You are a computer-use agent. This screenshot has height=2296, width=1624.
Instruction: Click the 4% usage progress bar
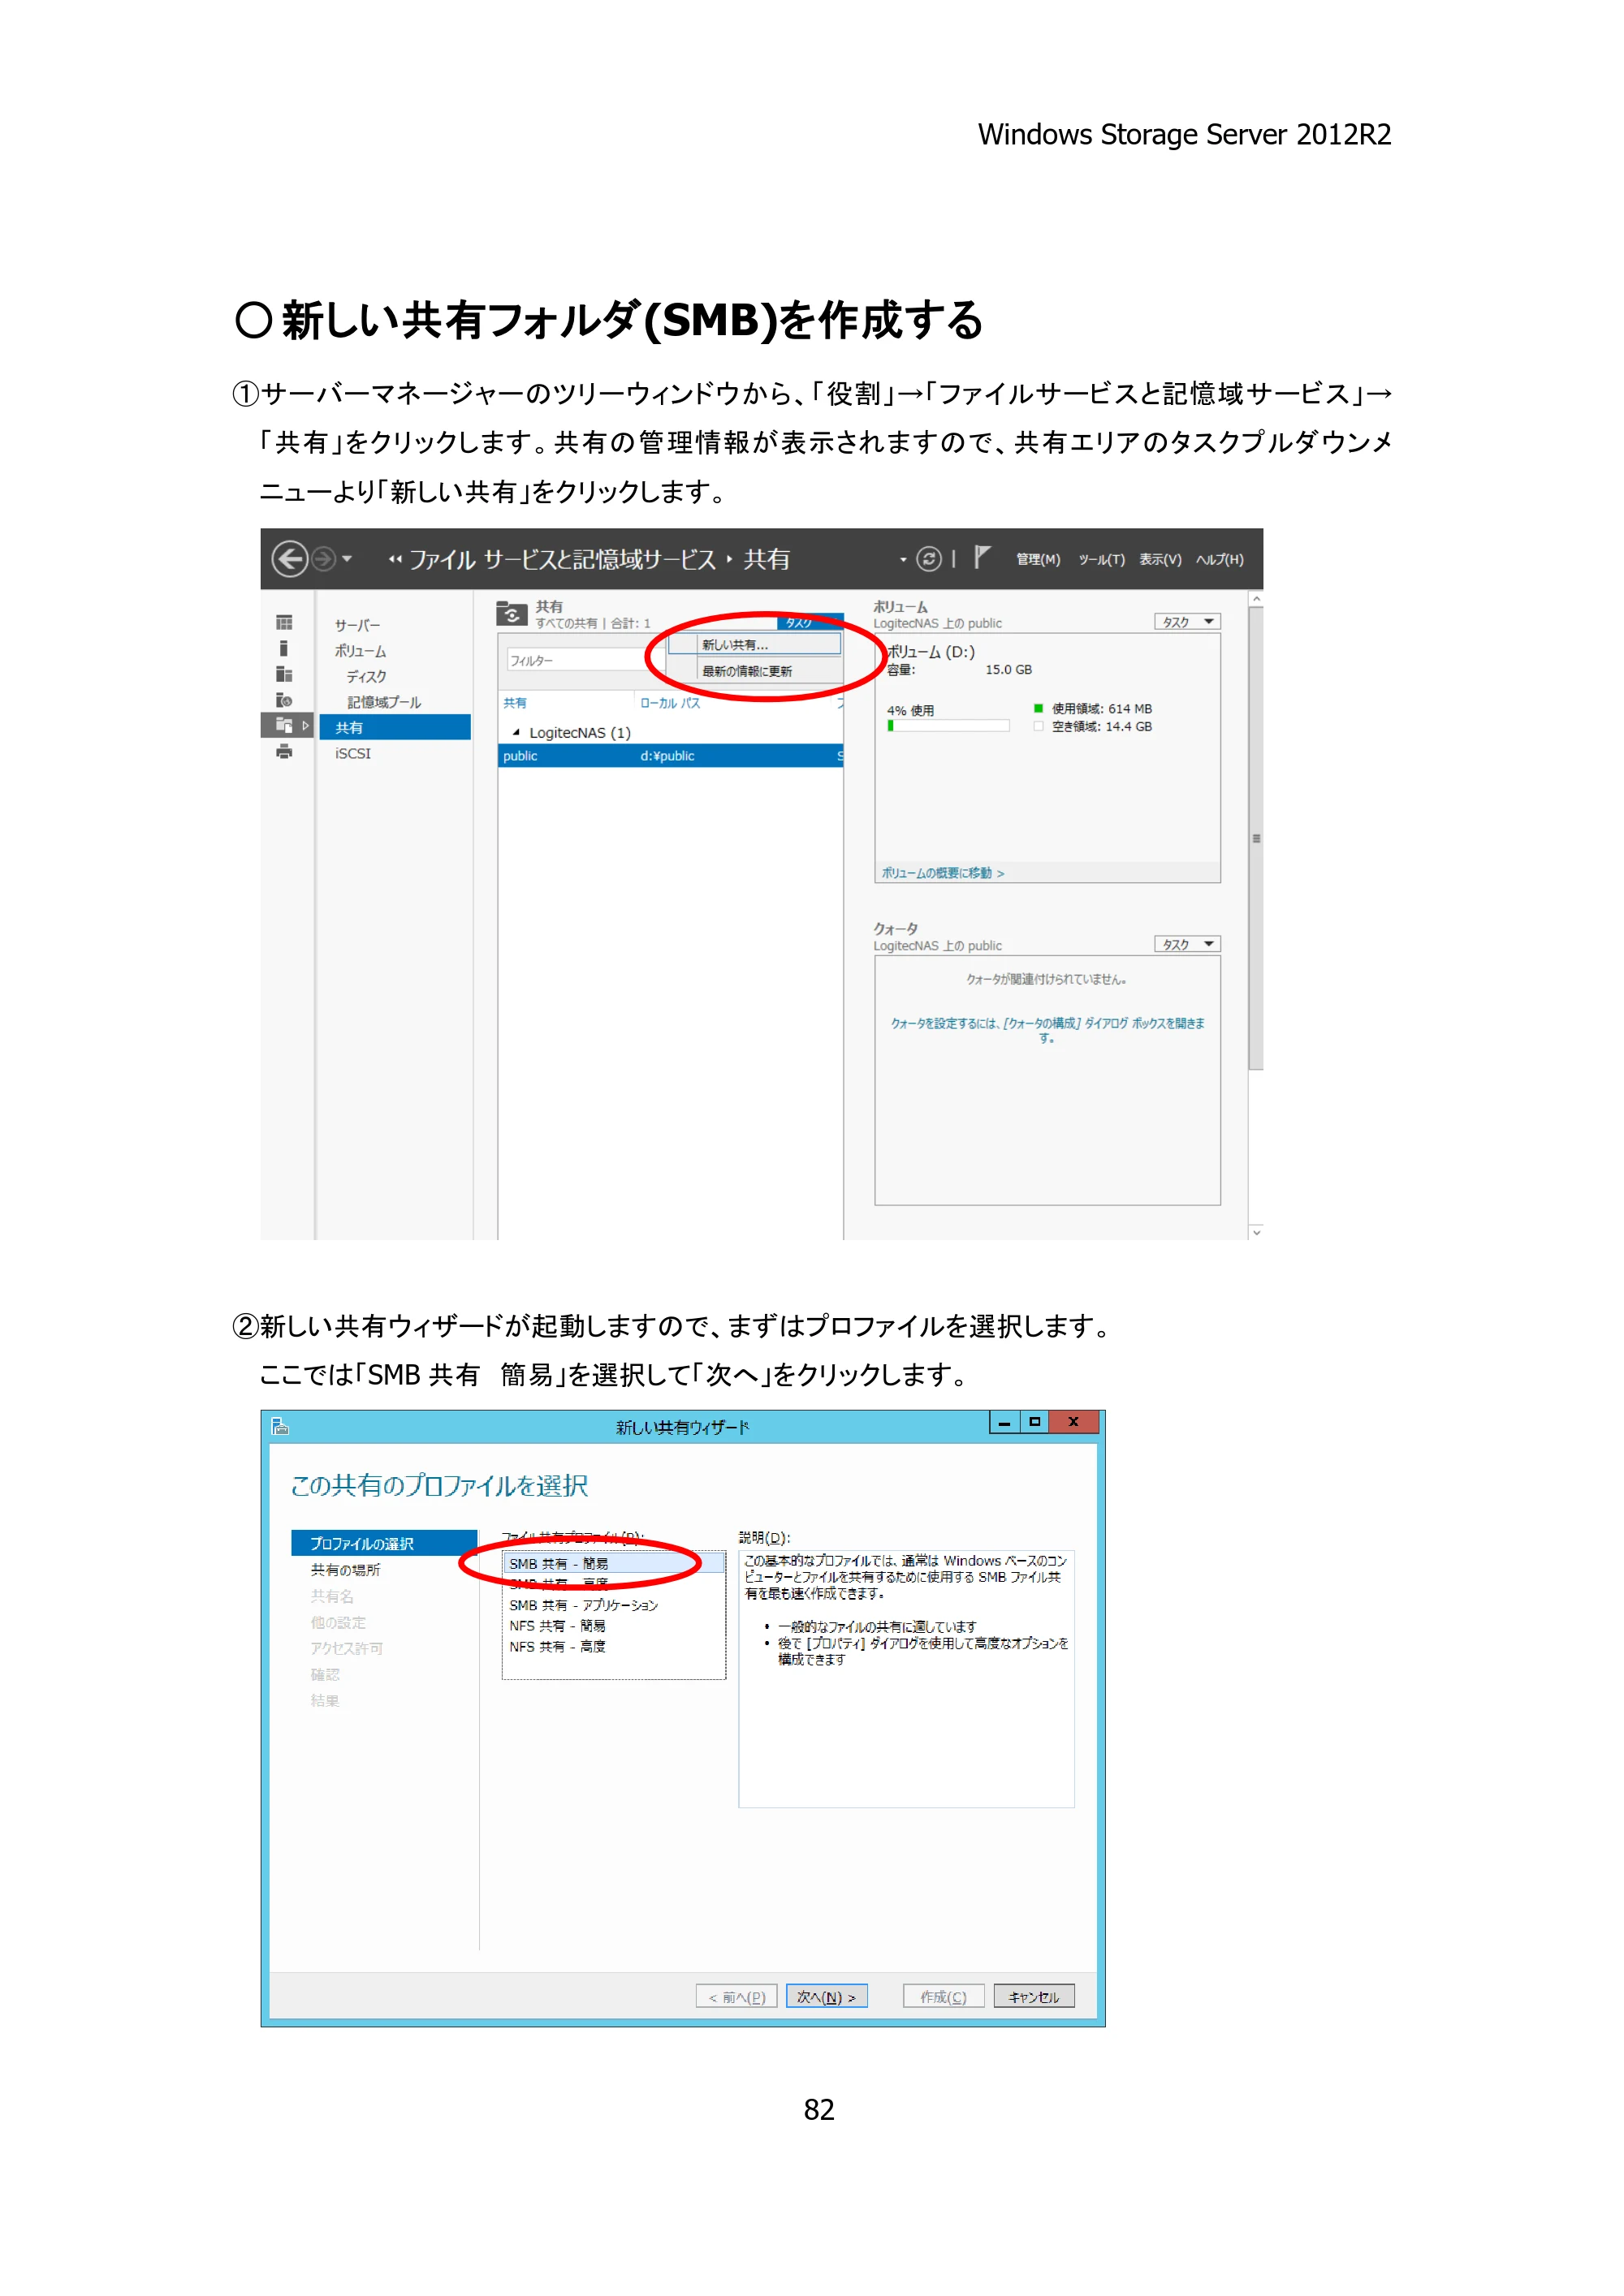pos(948,726)
